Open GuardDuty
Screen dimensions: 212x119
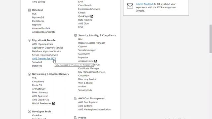click(x=84, y=54)
